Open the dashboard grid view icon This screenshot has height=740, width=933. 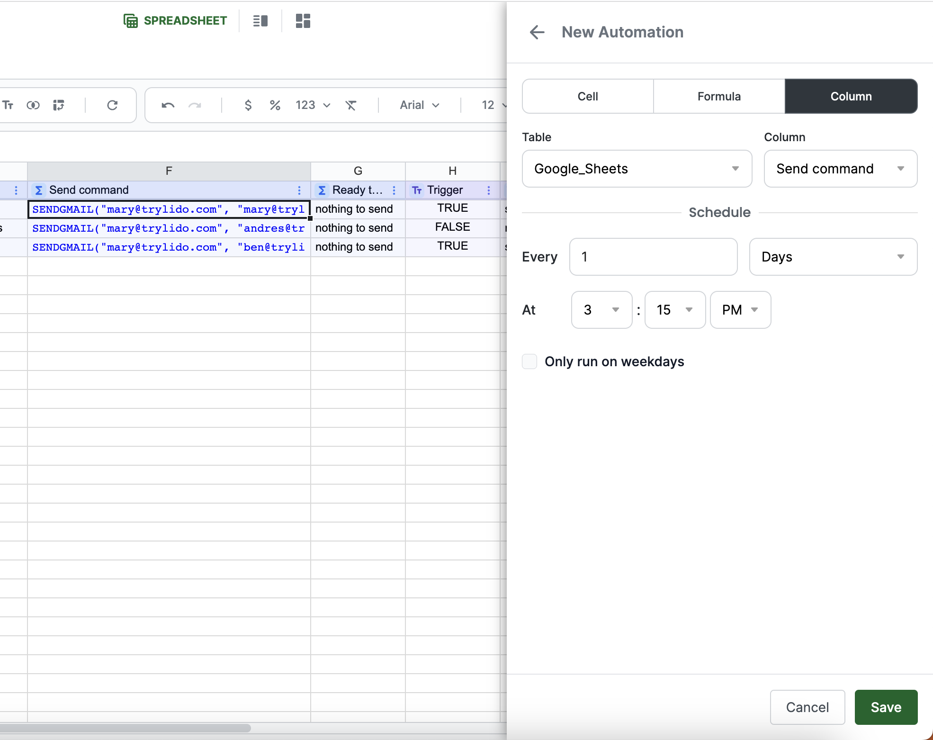303,21
